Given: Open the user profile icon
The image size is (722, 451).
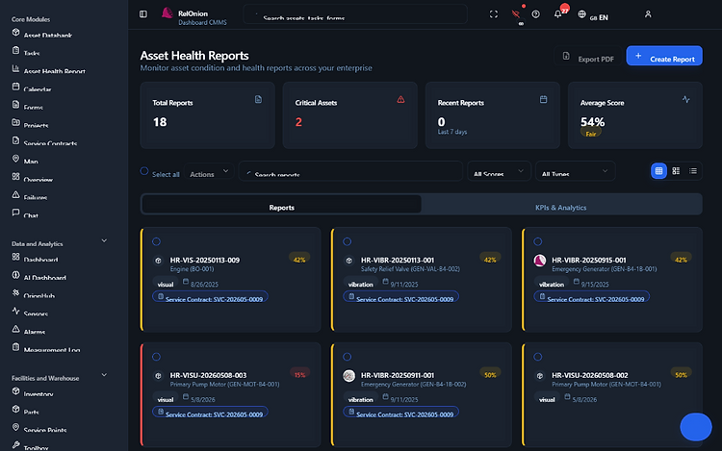Looking at the screenshot, I should (648, 14).
